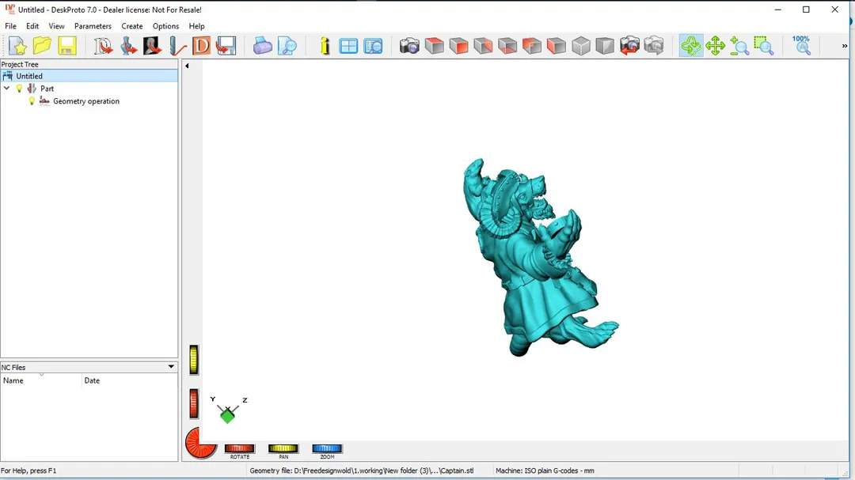The image size is (855, 480).
Task: Click the yellow Geometry Information icon
Action: (325, 46)
